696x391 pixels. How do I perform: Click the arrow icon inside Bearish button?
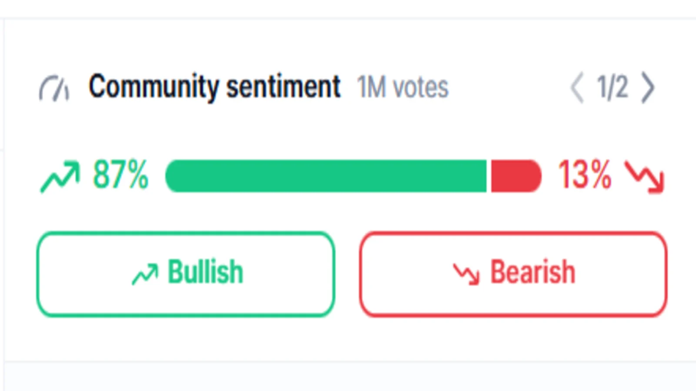466,274
